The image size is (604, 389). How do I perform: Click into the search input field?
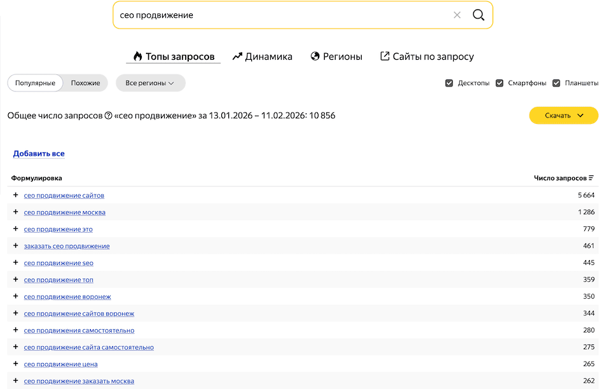click(x=280, y=15)
